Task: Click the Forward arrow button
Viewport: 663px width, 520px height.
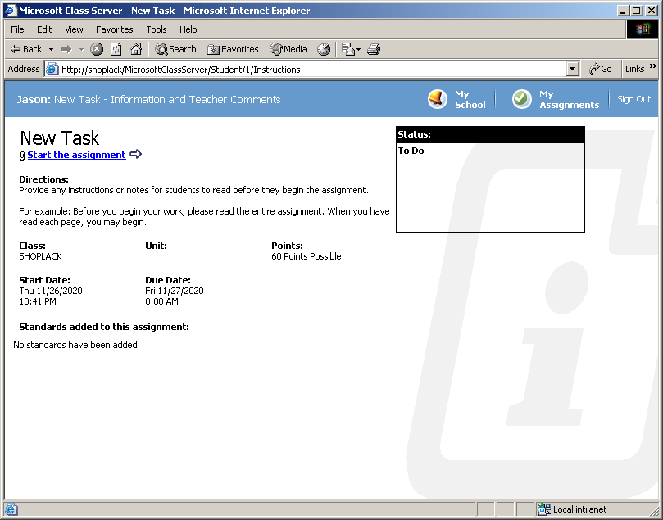Action: [x=66, y=49]
